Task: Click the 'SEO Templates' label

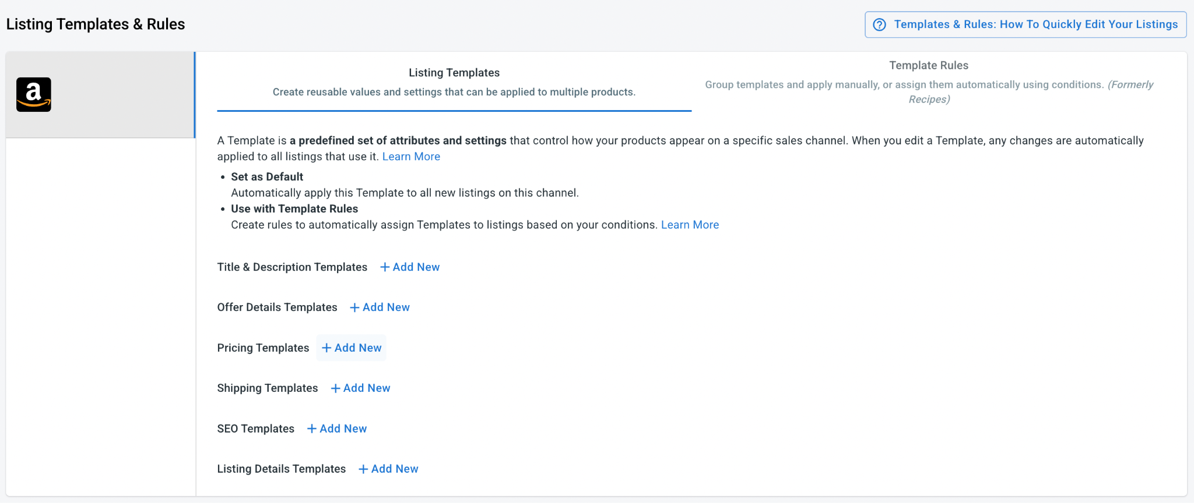Action: (255, 428)
